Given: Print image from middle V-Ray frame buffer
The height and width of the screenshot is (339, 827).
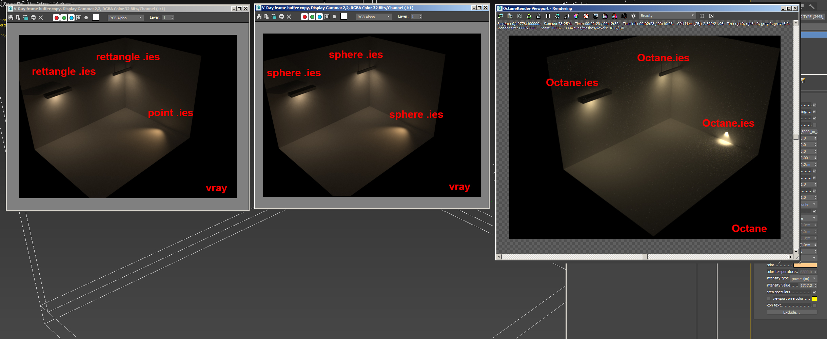Looking at the screenshot, I should [x=281, y=17].
